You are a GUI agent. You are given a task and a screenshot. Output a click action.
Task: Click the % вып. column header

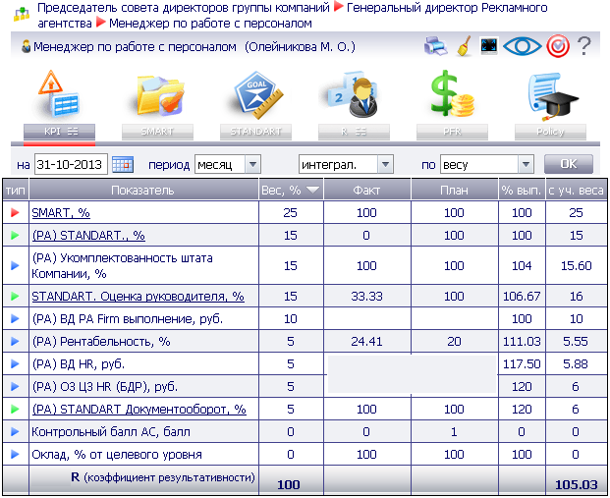tap(522, 190)
